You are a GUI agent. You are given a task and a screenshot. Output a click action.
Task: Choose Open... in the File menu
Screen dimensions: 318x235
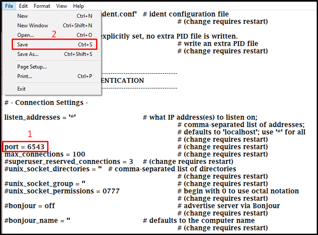(55, 35)
